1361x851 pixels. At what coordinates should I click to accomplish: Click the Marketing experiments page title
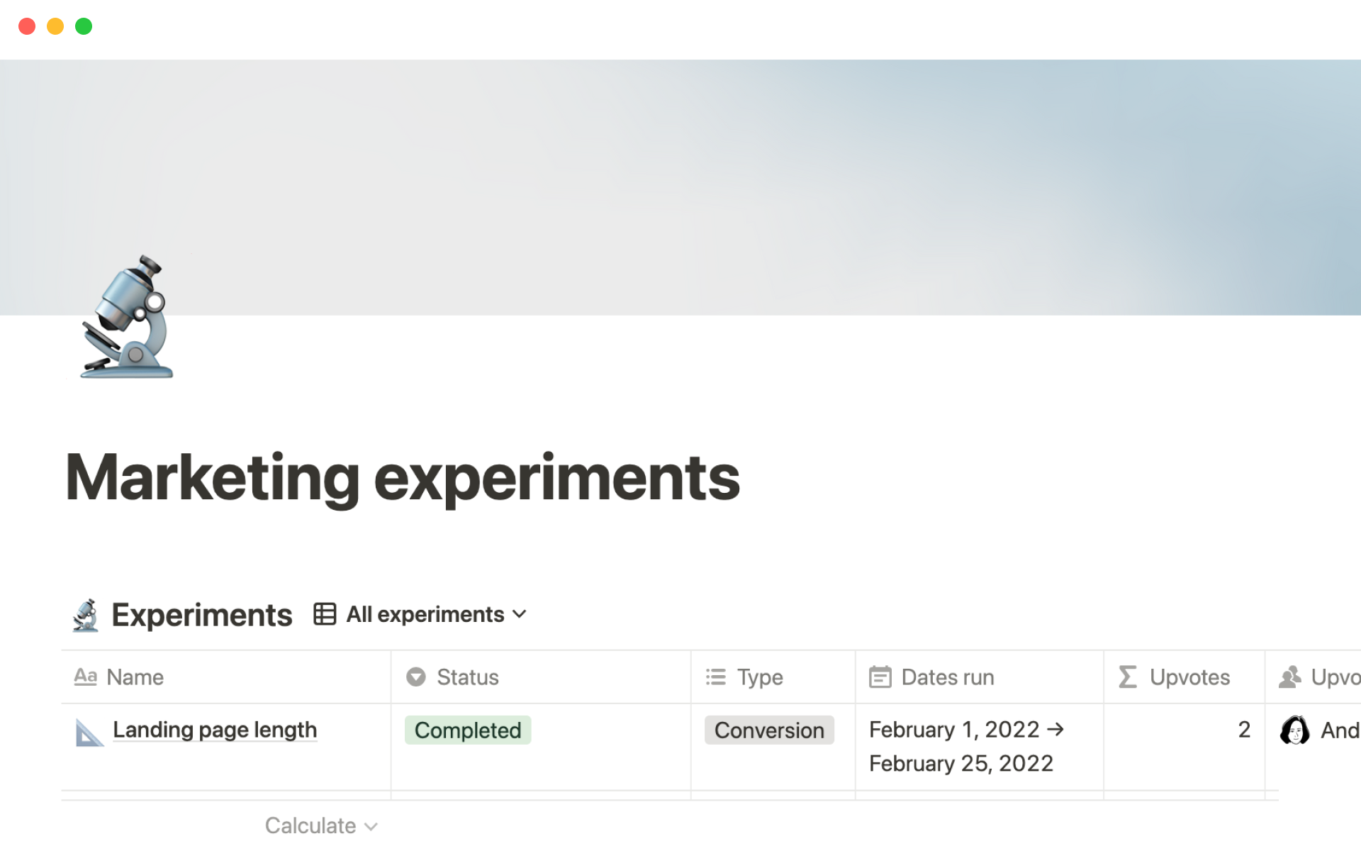[403, 477]
